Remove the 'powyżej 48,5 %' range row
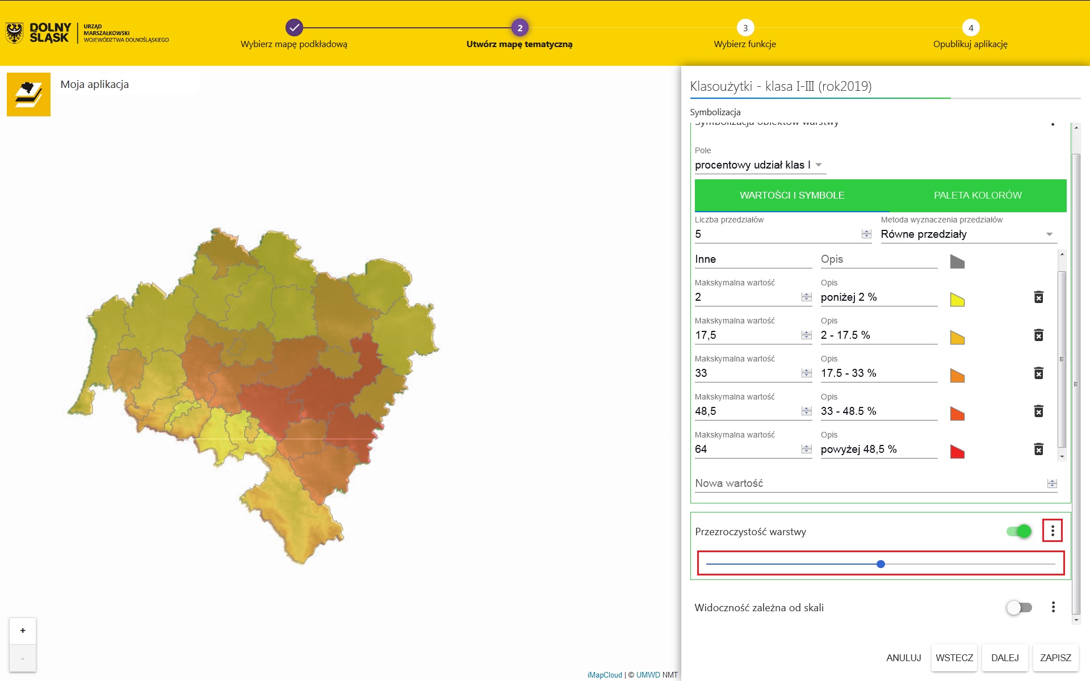Screen dimensions: 1090x681 [x=1038, y=449]
